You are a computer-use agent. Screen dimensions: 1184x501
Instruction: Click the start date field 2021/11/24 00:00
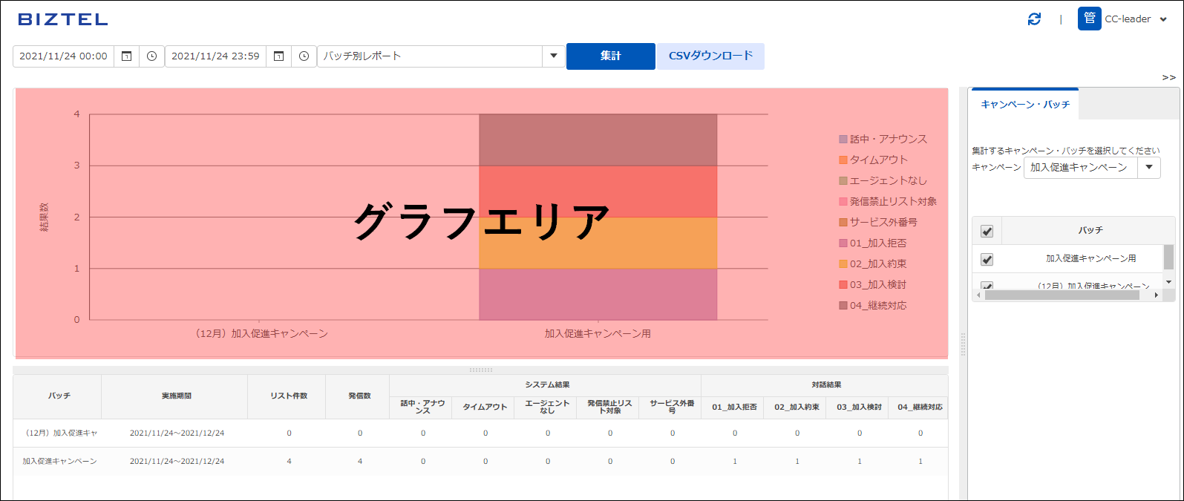63,56
